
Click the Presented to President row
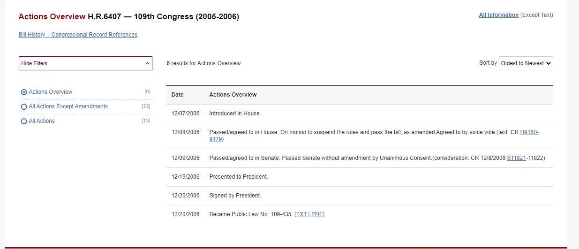click(x=239, y=177)
